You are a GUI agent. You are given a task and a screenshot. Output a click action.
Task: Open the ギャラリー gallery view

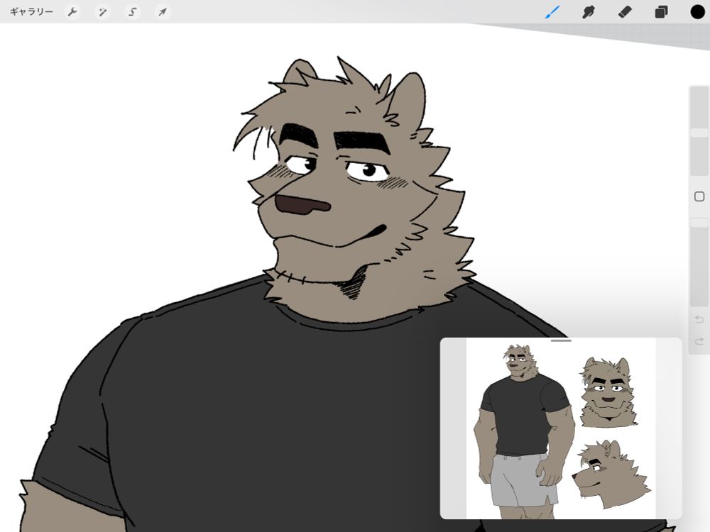31,12
